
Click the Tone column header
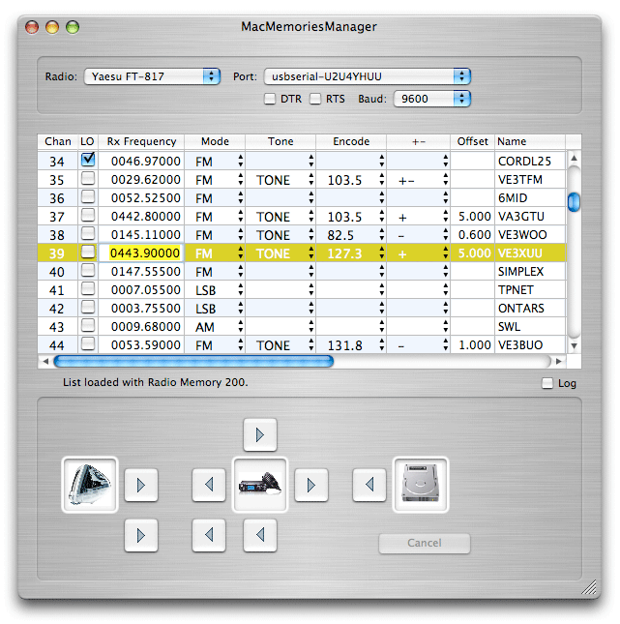point(280,141)
